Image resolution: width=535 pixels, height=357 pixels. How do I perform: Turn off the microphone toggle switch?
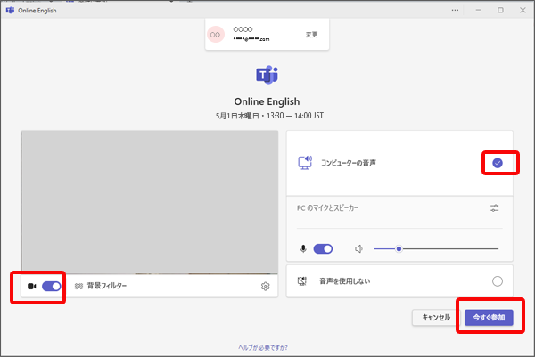[x=323, y=249]
